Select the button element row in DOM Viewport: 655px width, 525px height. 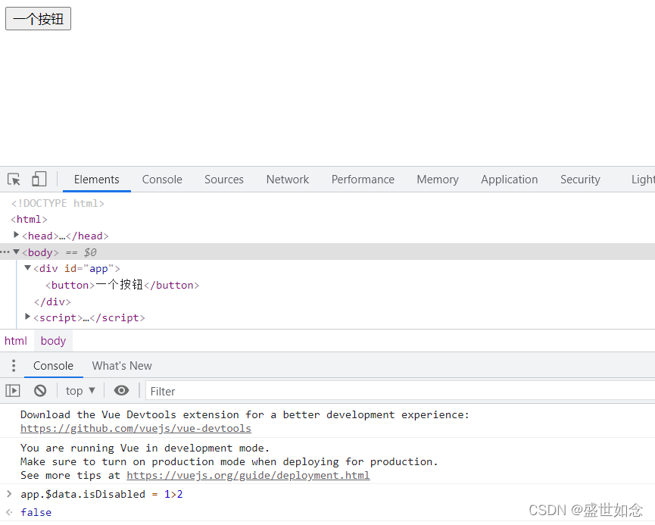122,285
